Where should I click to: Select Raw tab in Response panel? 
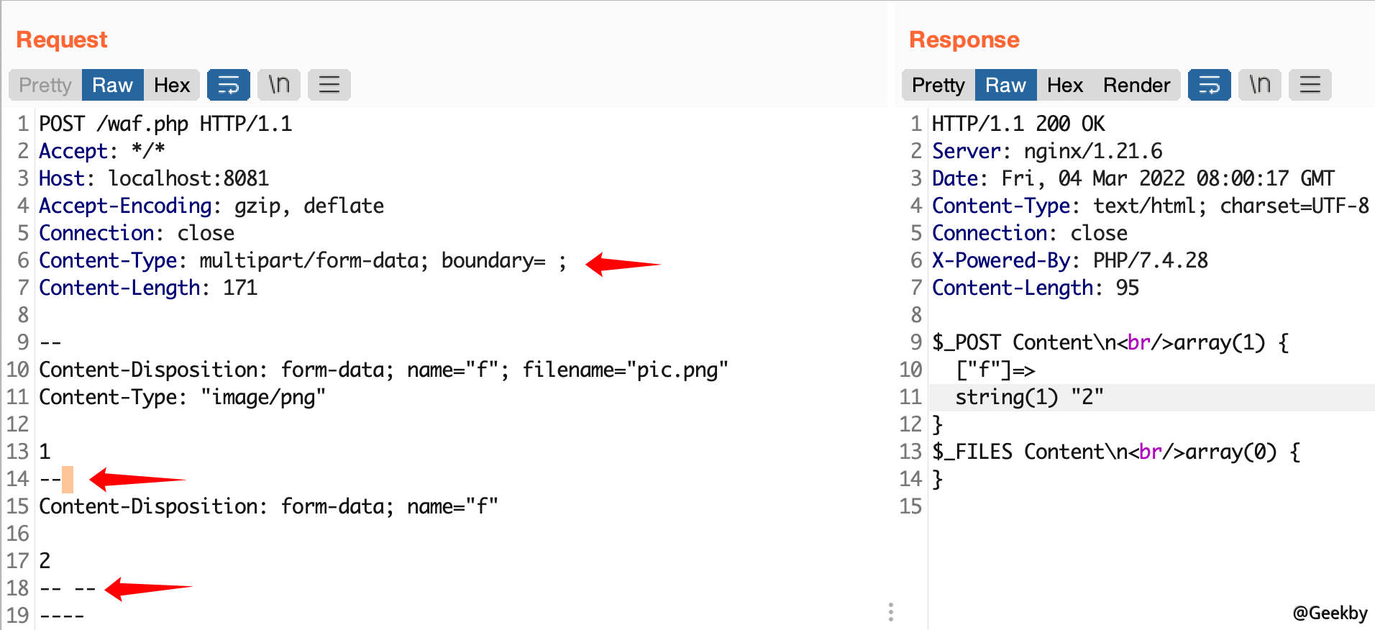coord(1005,85)
